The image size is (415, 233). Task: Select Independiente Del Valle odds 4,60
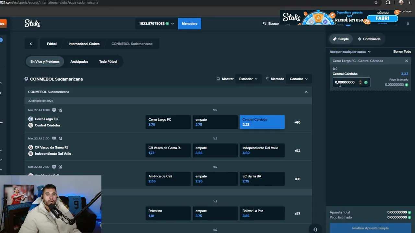pyautogui.click(x=262, y=150)
